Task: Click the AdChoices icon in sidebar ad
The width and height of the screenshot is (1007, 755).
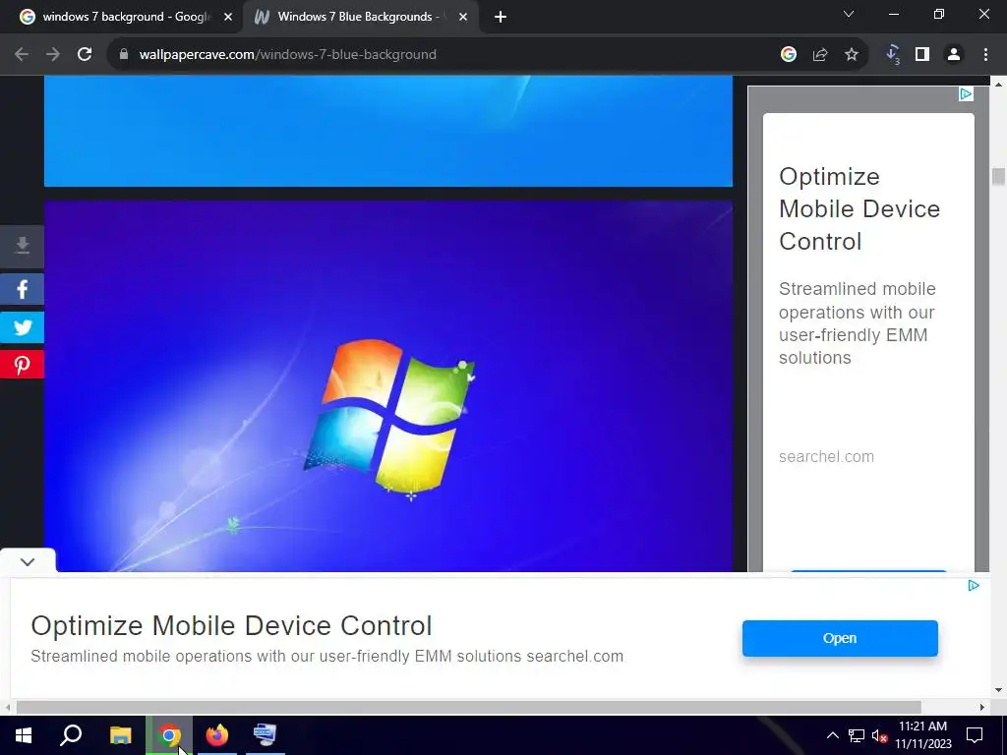Action: point(966,94)
